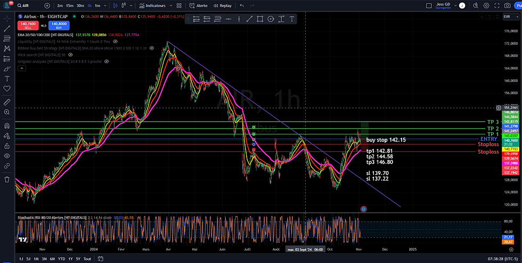The image size is (522, 263).
Task: Set range to 3M in bottom bar
Action: point(44,259)
